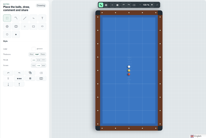
Task: Open the white color swatch picker
Action: point(34,49)
